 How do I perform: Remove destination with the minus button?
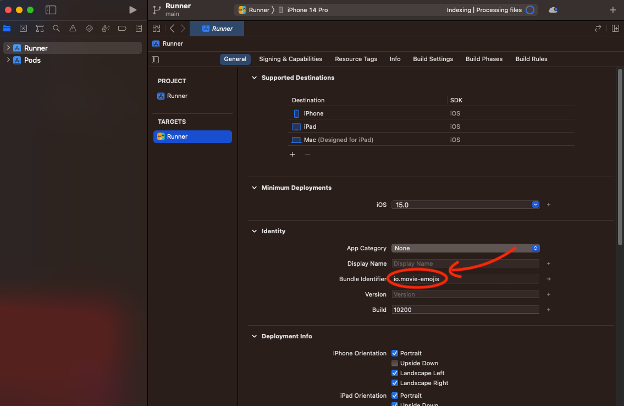[307, 155]
